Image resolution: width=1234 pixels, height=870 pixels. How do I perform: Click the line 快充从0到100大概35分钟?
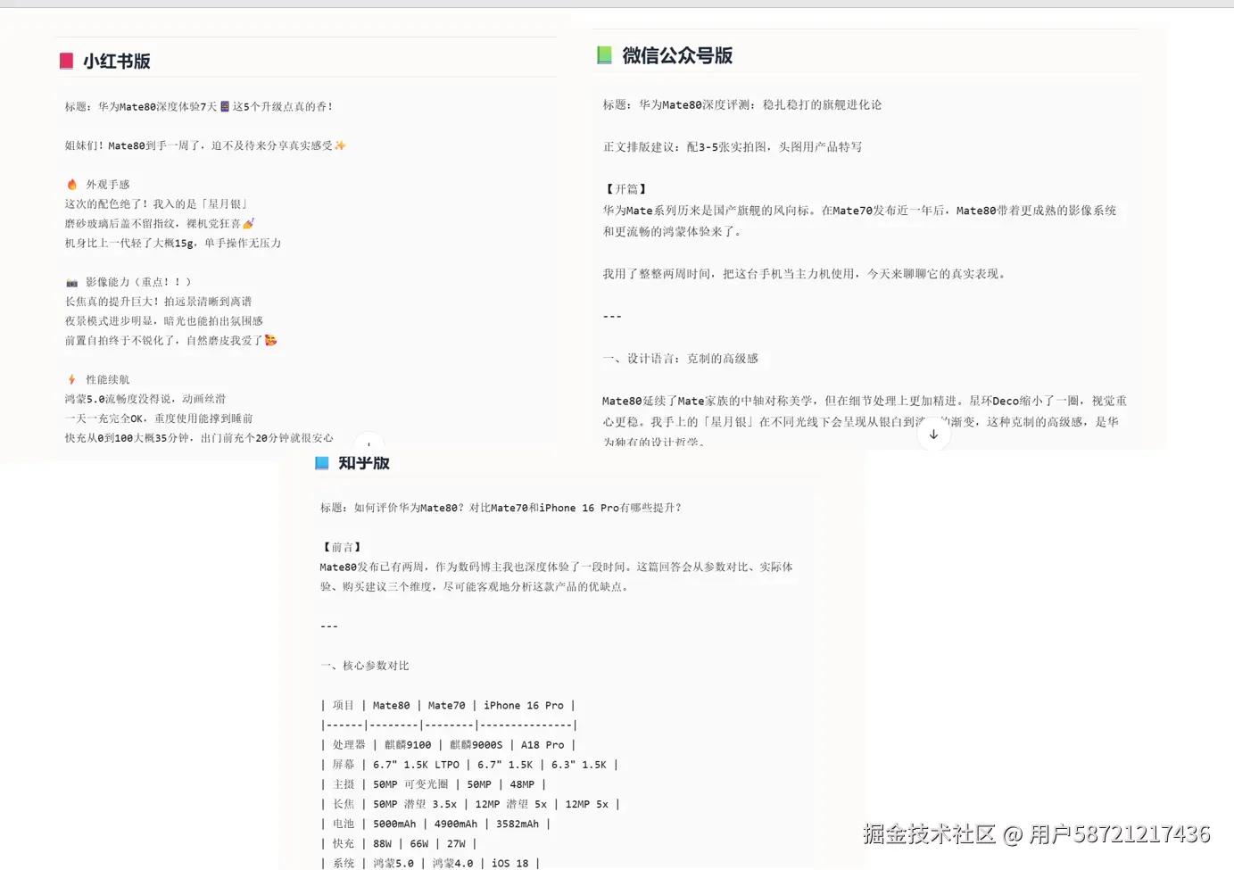(x=199, y=438)
